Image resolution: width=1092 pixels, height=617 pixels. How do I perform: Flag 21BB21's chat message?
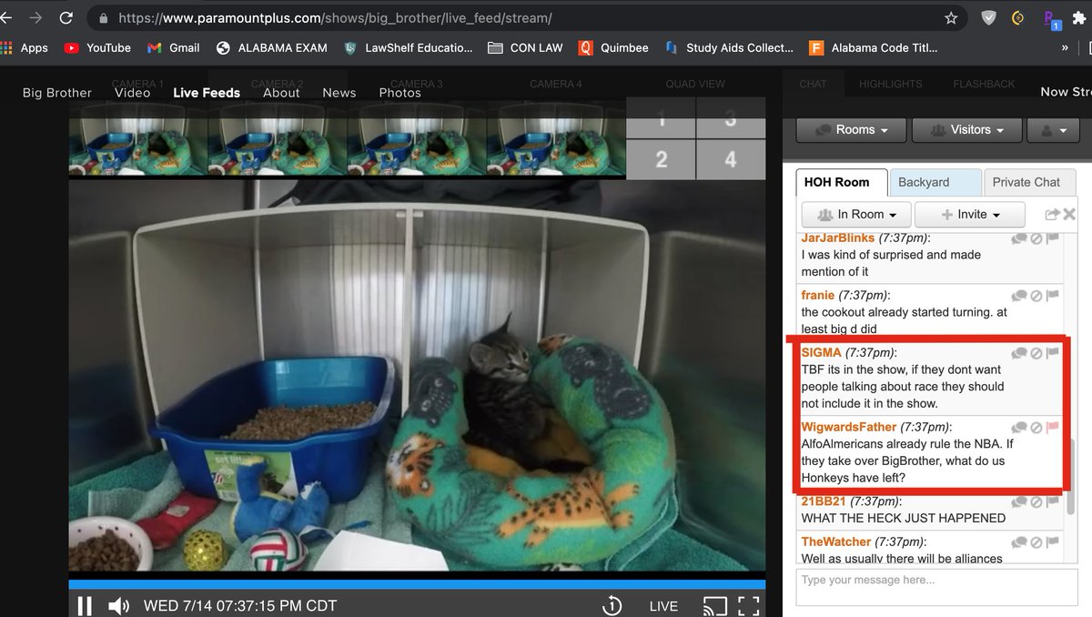(1053, 502)
